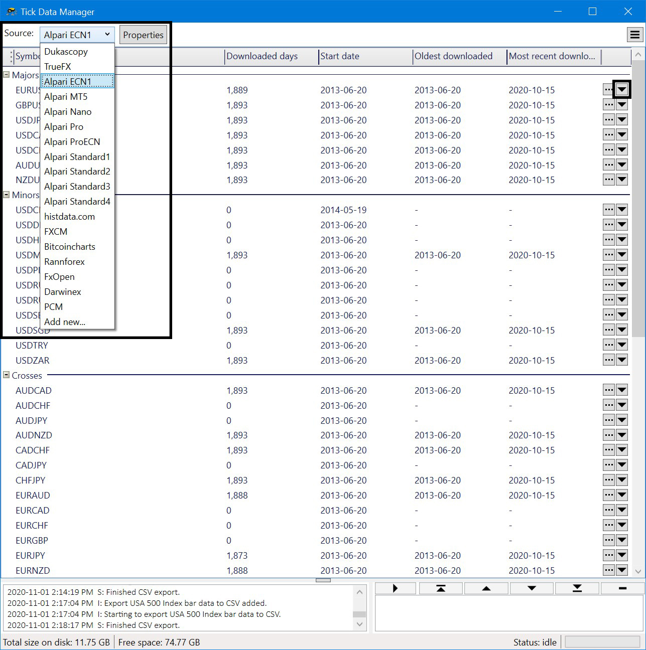
Task: Choose histdata.com in the source list
Action: (78, 217)
